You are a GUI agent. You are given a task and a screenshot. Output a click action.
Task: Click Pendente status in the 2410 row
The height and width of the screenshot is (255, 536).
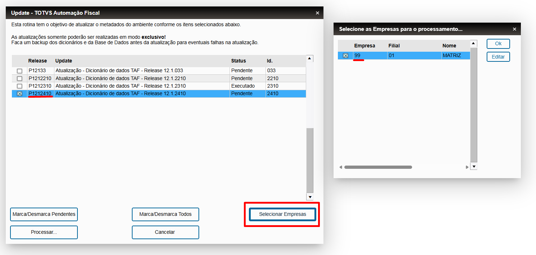click(247, 94)
